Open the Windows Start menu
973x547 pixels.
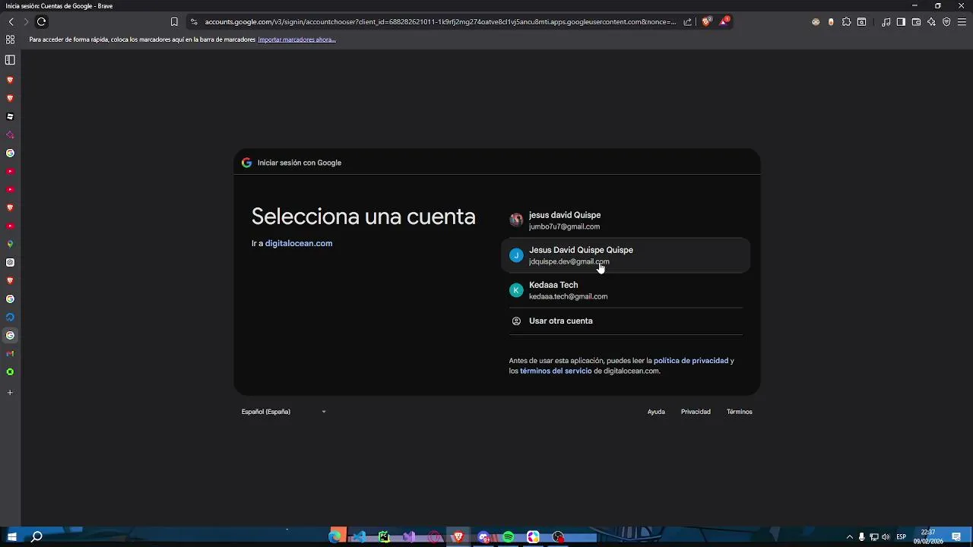point(11,537)
